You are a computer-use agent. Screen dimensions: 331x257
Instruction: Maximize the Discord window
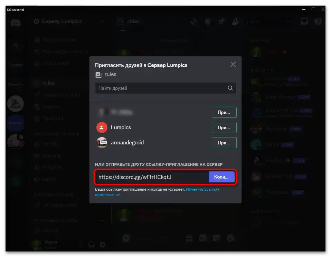(x=313, y=9)
